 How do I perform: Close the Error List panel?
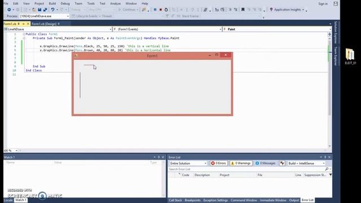coord(329,157)
